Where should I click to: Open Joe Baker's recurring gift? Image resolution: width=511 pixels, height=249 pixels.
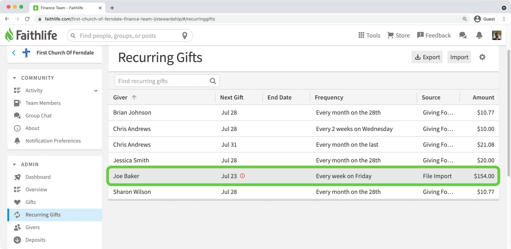(x=303, y=176)
